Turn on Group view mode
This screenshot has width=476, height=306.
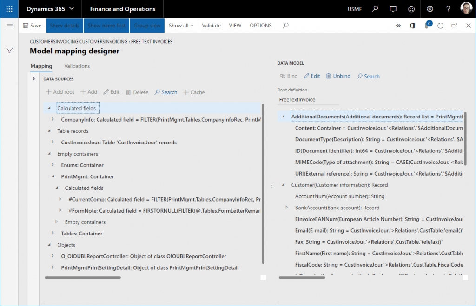(x=147, y=26)
